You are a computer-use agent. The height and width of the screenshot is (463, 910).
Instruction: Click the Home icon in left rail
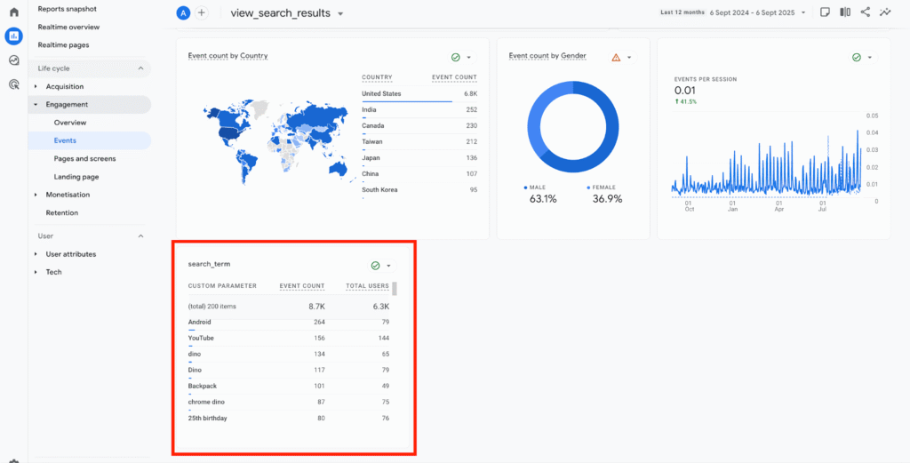click(x=13, y=12)
